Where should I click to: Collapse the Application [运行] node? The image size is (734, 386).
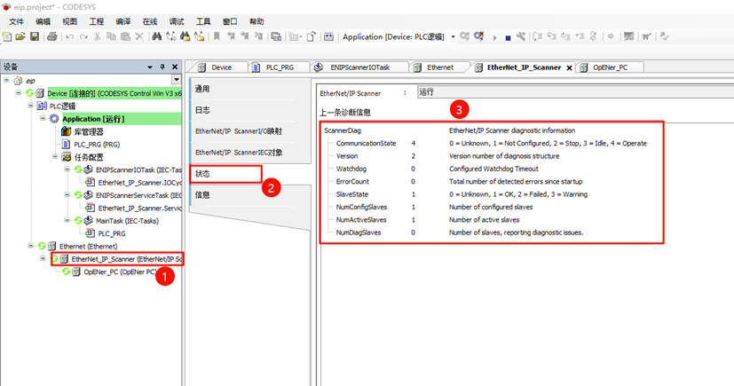[x=43, y=118]
